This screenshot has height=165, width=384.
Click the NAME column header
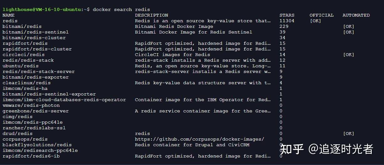point(8,15)
